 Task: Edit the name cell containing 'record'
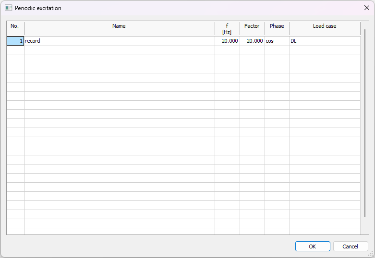pyautogui.click(x=119, y=41)
